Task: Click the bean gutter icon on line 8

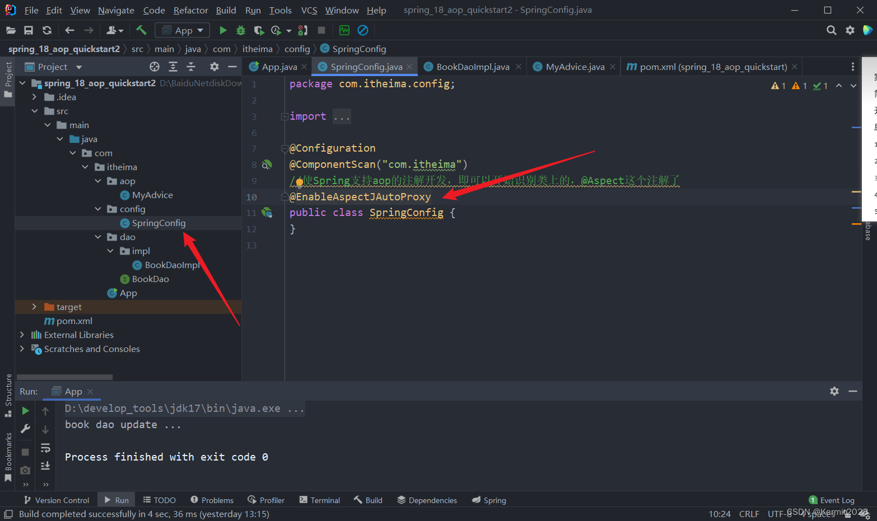Action: tap(267, 165)
